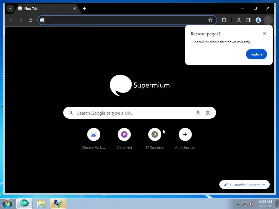Click the muted volume tray icon
279x209 pixels.
point(251,204)
